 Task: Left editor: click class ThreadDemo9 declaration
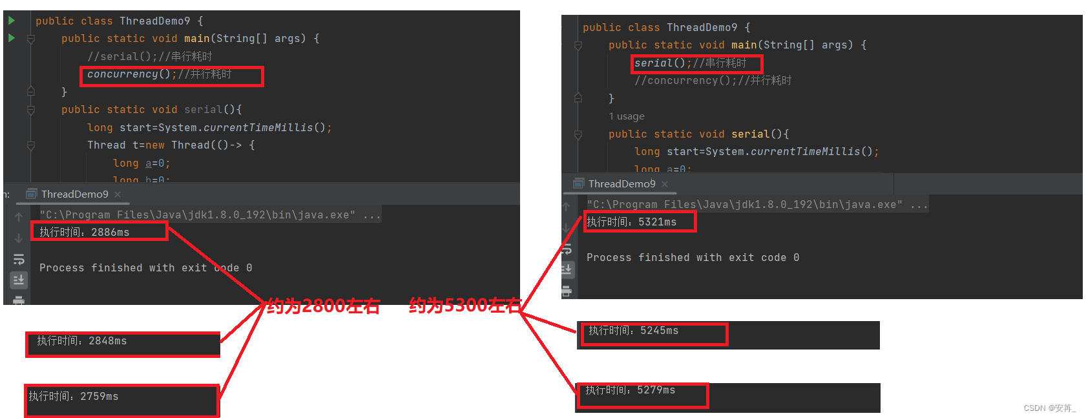pyautogui.click(x=120, y=21)
